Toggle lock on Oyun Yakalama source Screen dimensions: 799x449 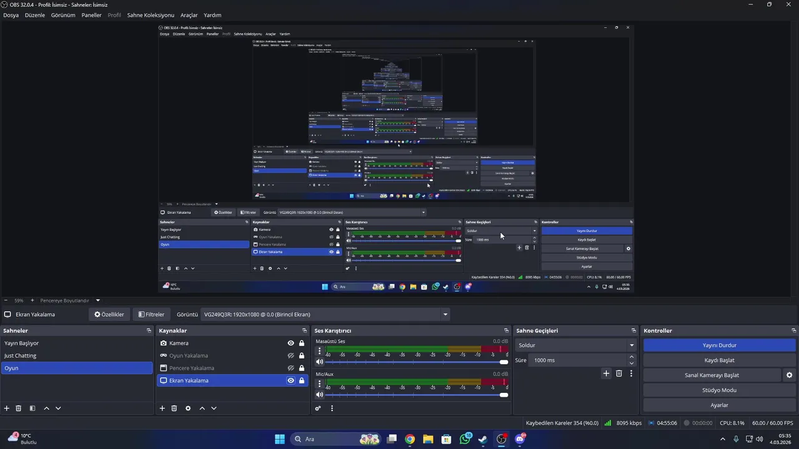click(x=301, y=355)
